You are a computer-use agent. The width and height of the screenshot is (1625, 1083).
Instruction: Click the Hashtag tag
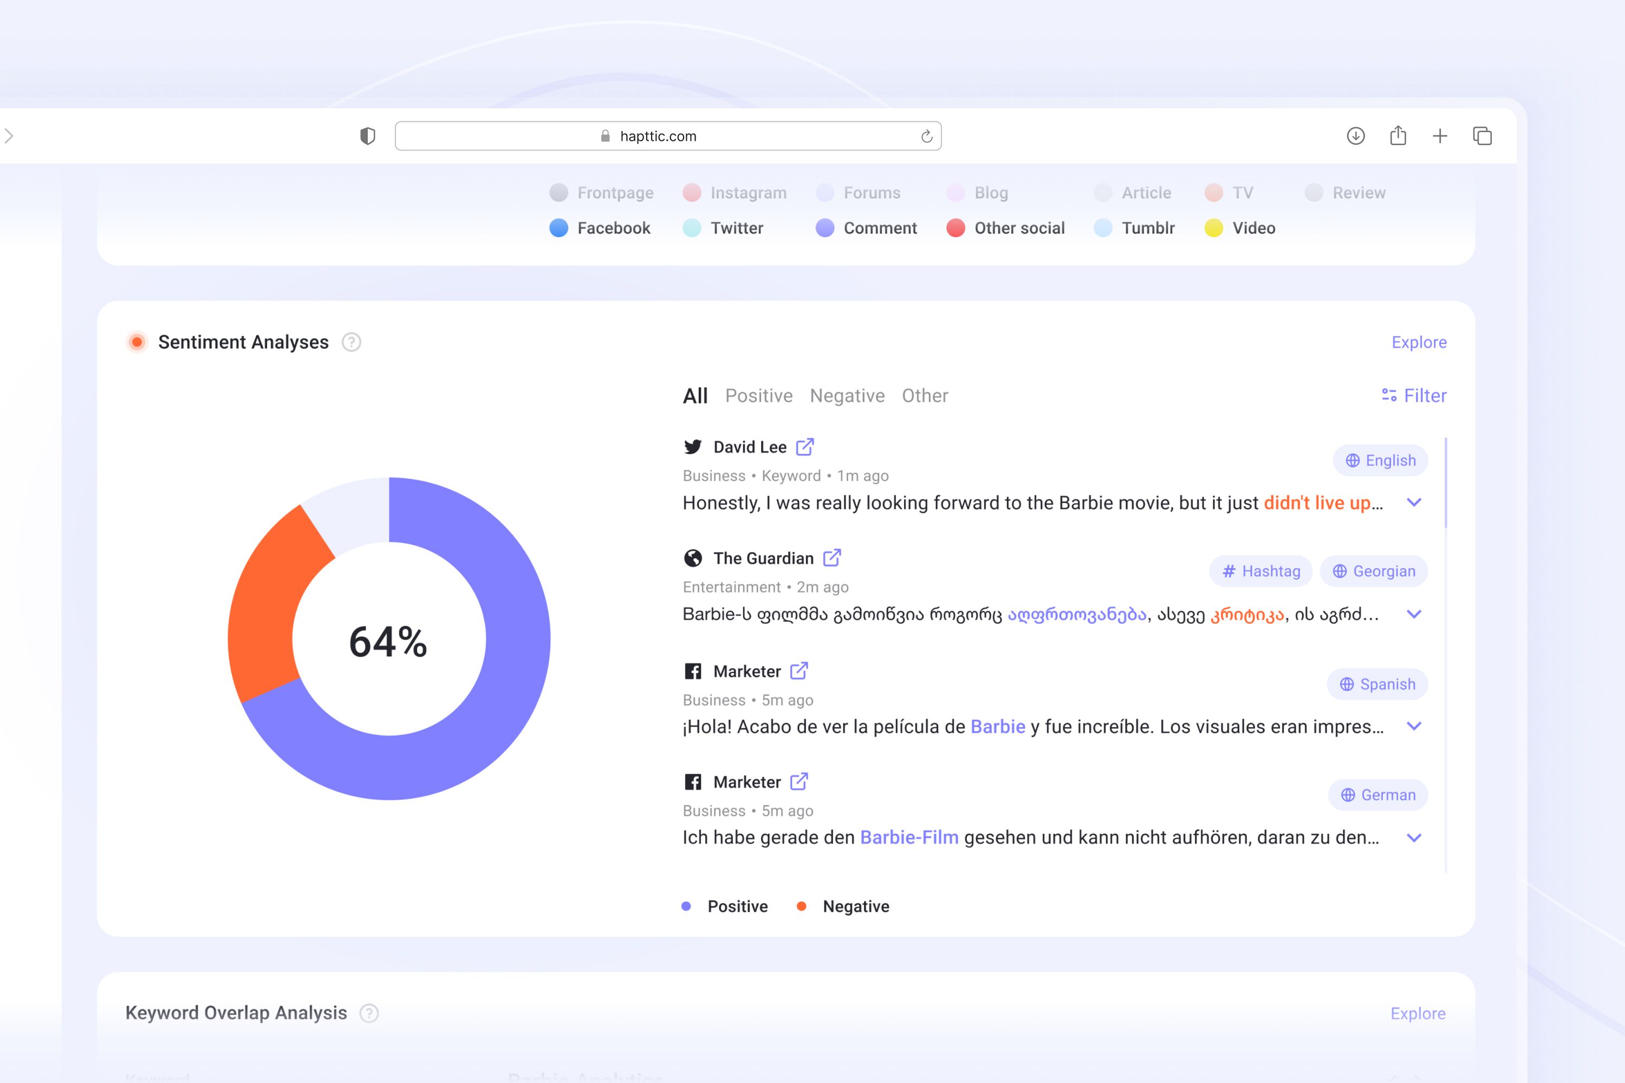coord(1260,571)
